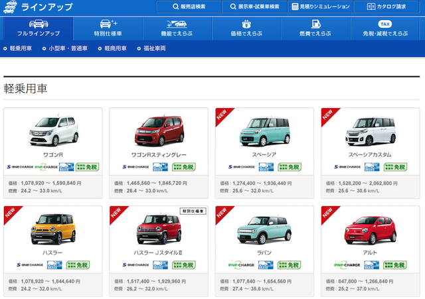The height and width of the screenshot is (299, 425).
Task: Click the ene-CHARGE logo on ラパン card
Action: pos(241,265)
